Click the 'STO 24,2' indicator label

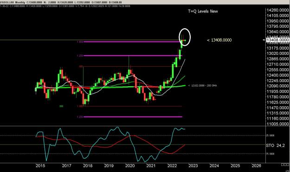tap(276, 146)
